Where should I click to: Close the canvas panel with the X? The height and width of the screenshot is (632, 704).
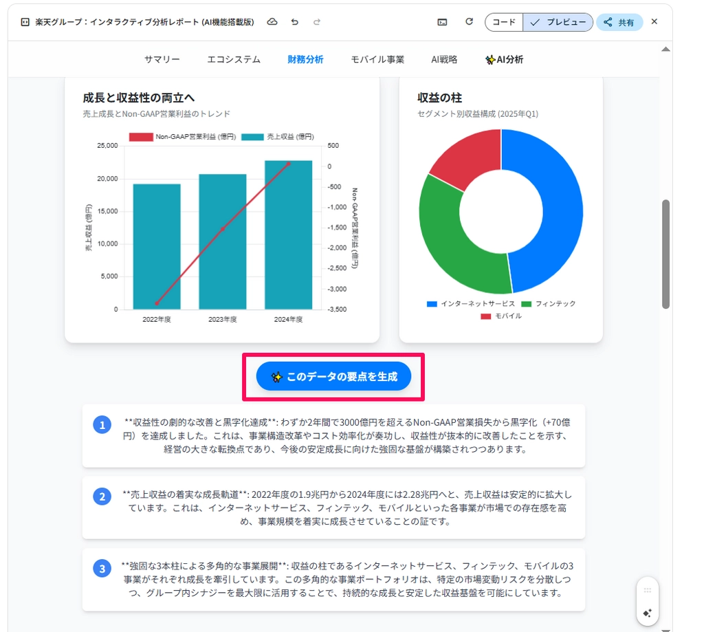click(654, 21)
